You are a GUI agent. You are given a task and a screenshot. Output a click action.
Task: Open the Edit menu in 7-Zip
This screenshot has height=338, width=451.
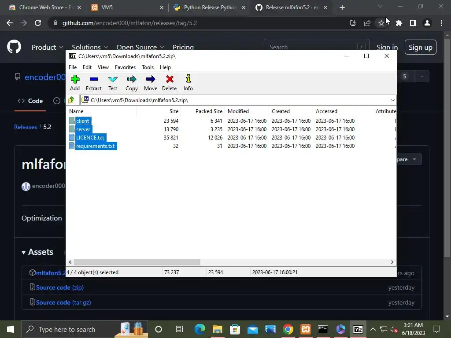[87, 67]
